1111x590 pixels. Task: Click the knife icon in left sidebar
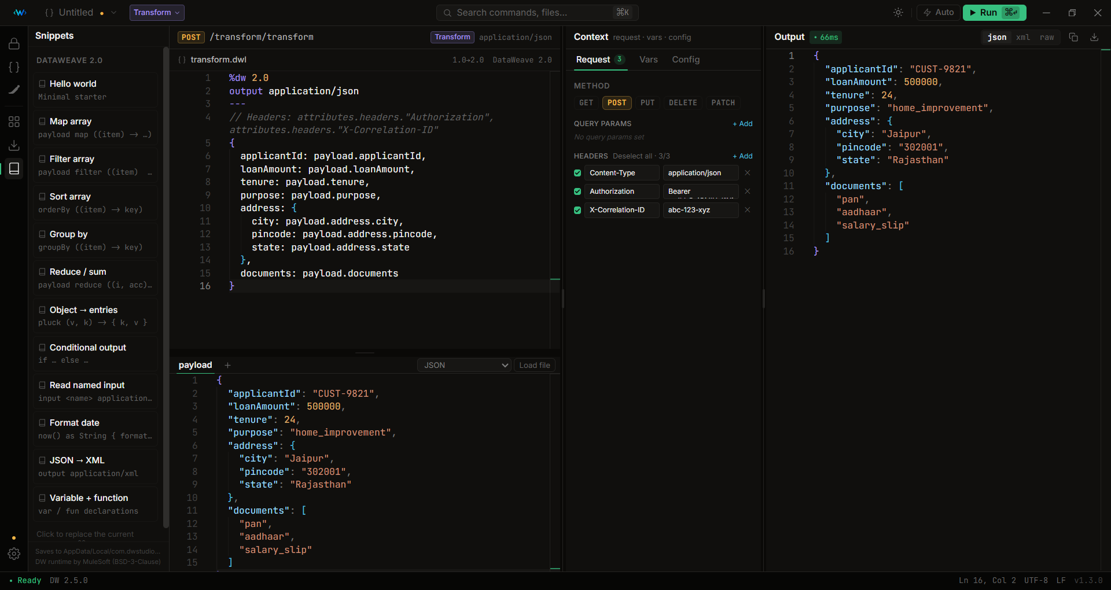pos(14,90)
